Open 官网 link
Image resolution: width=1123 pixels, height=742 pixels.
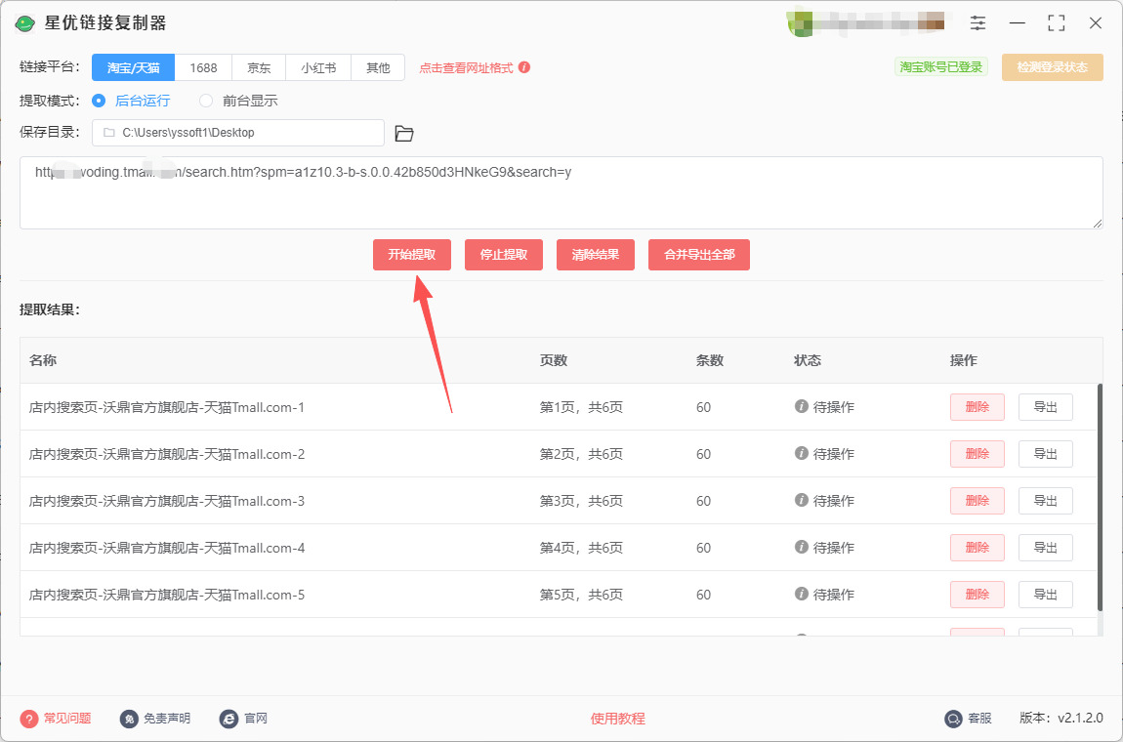pyautogui.click(x=256, y=719)
